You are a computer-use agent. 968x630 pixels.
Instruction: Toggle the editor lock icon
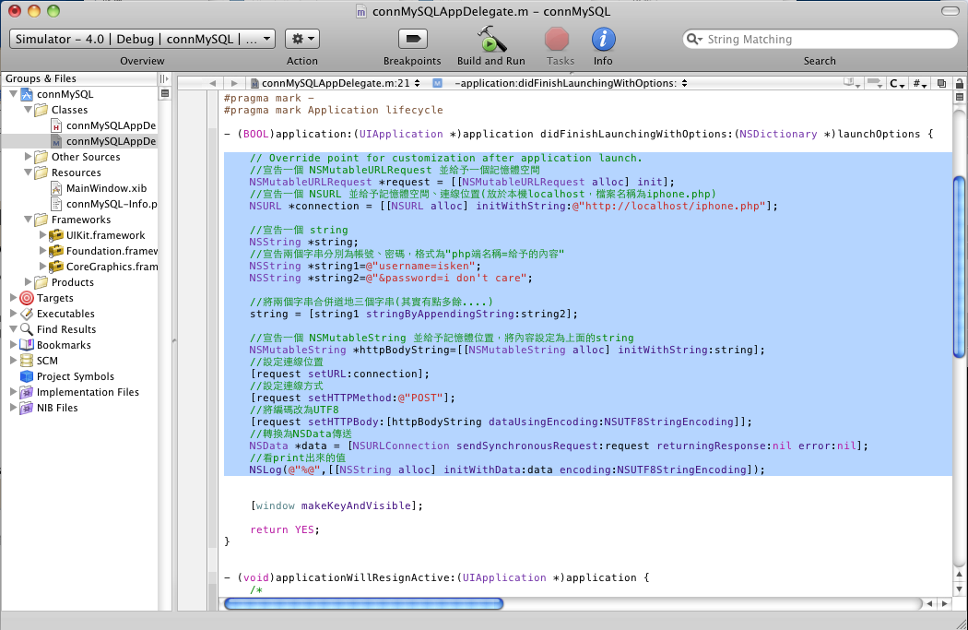960,83
